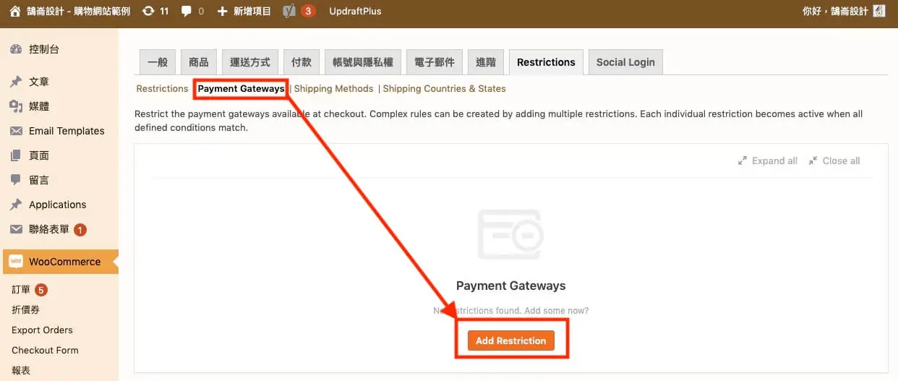
Task: Click site name 鵠崙設計 - 購物網站範例
Action: [79, 11]
